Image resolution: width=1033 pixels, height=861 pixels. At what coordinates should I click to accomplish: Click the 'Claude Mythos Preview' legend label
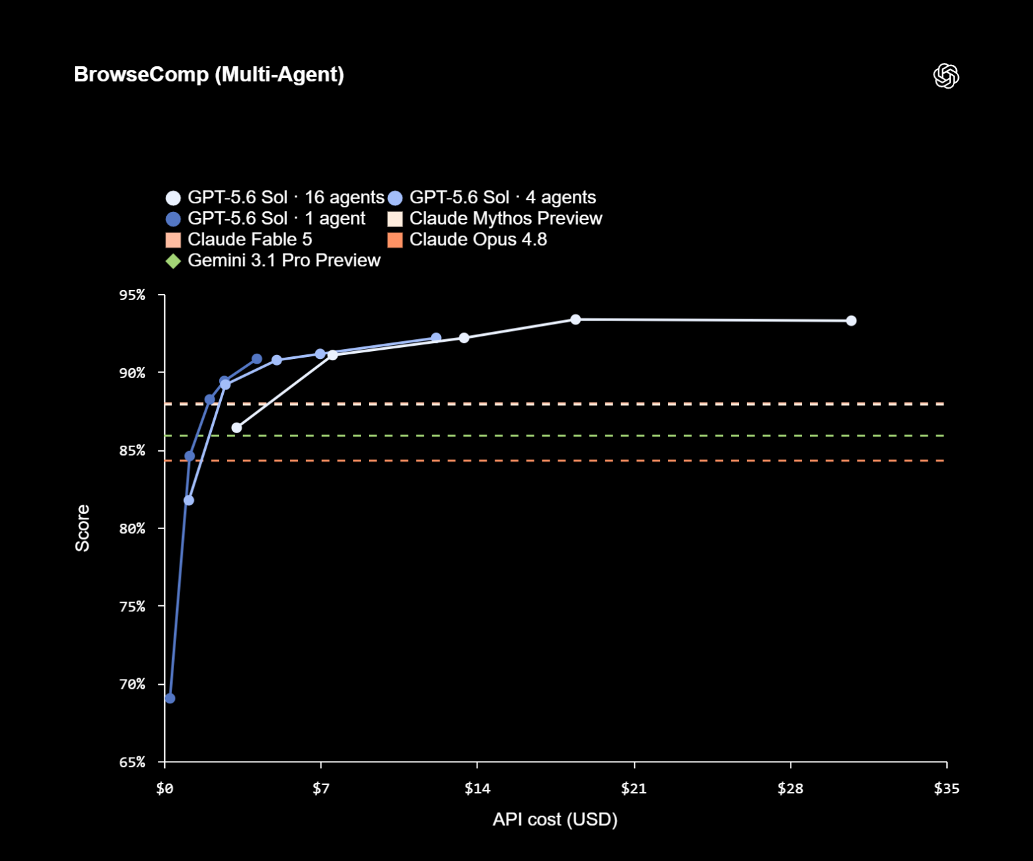point(506,219)
